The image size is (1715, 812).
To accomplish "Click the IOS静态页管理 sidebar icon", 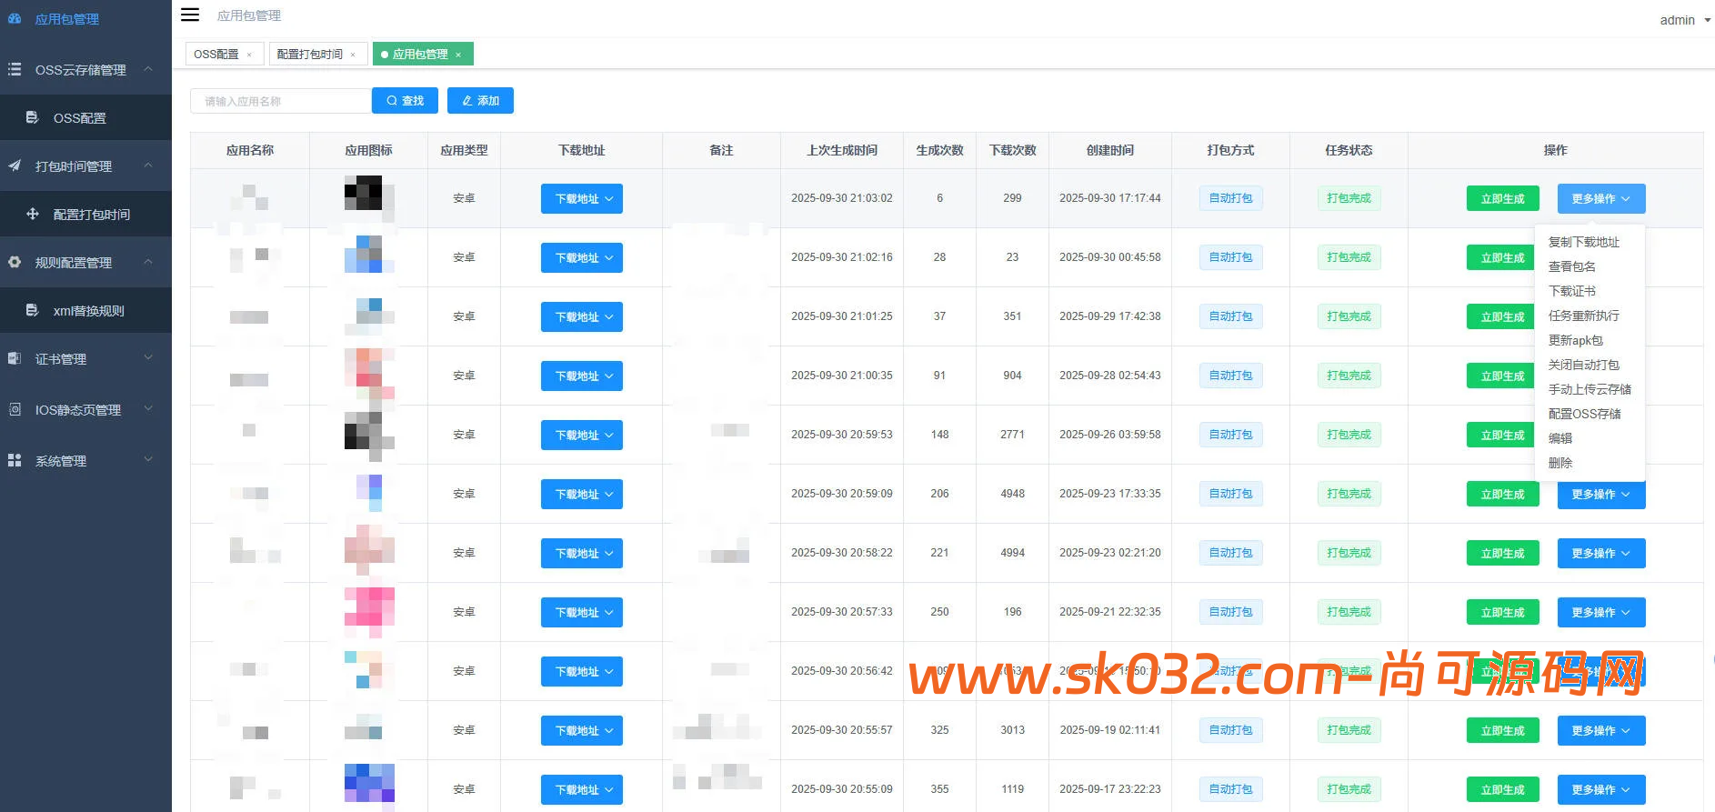I will (15, 409).
